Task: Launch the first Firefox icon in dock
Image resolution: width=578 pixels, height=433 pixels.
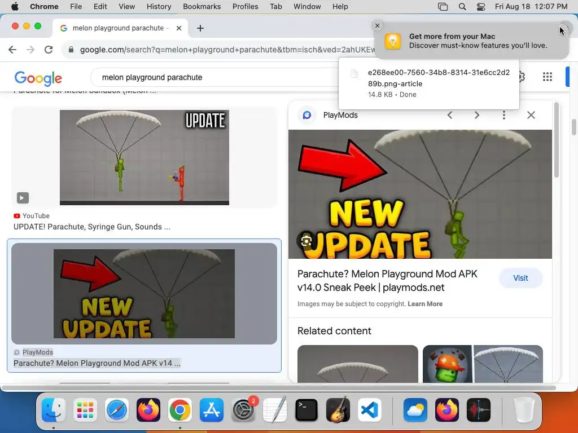Action: click(148, 410)
